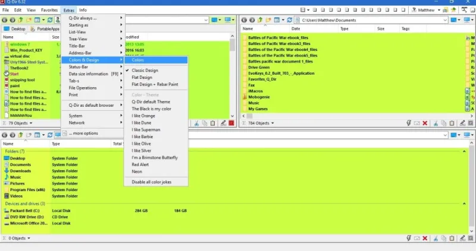
Task: Open the Colors option in the submenu
Action: point(138,60)
